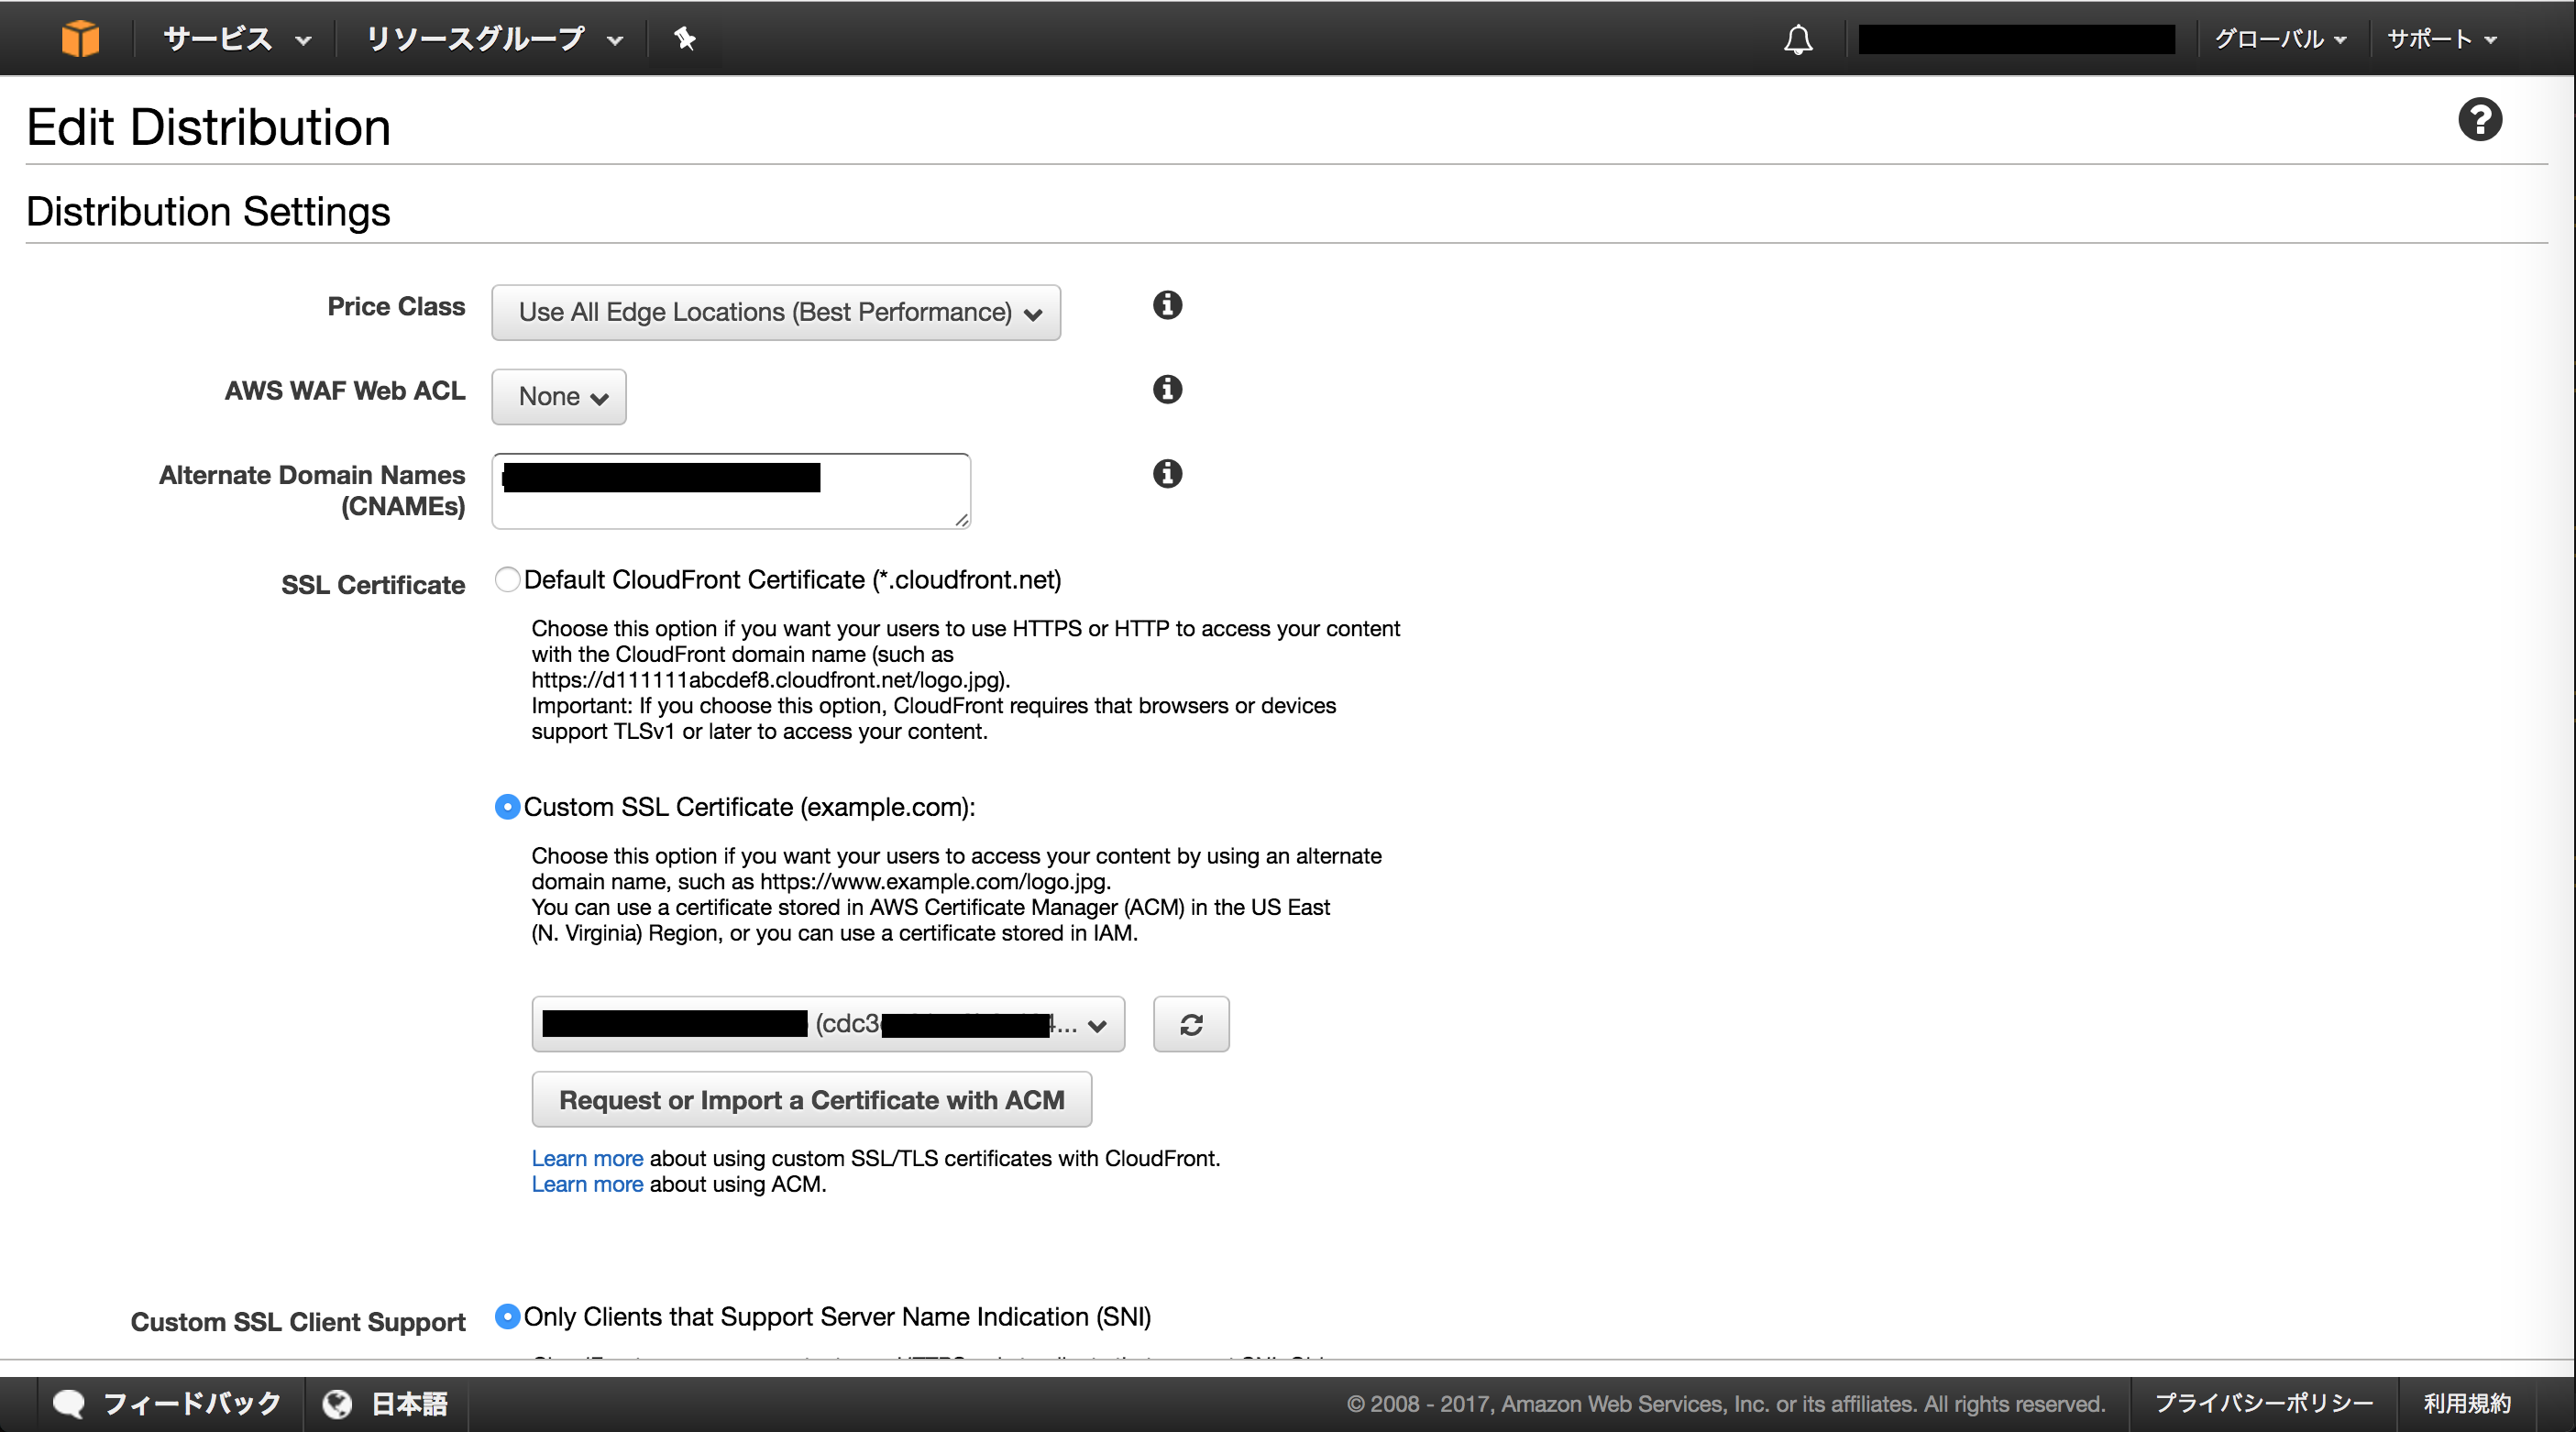This screenshot has height=1432, width=2576.
Task: Click the AWS WAF Web ACL info icon
Action: [1165, 391]
